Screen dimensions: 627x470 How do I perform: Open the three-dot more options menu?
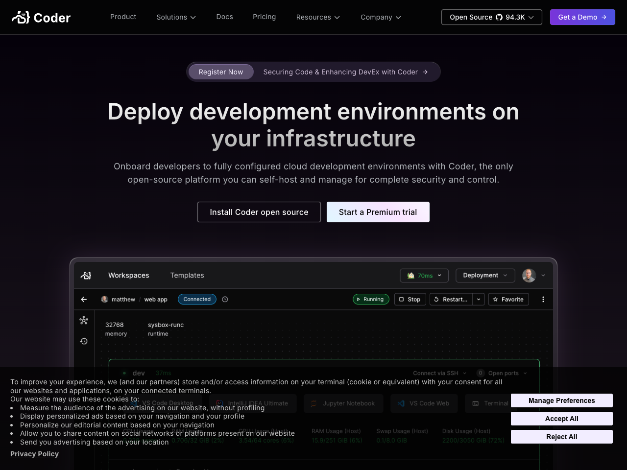pyautogui.click(x=543, y=299)
